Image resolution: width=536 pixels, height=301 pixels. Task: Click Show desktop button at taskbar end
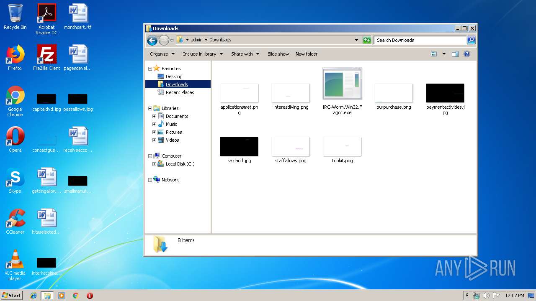[532, 296]
